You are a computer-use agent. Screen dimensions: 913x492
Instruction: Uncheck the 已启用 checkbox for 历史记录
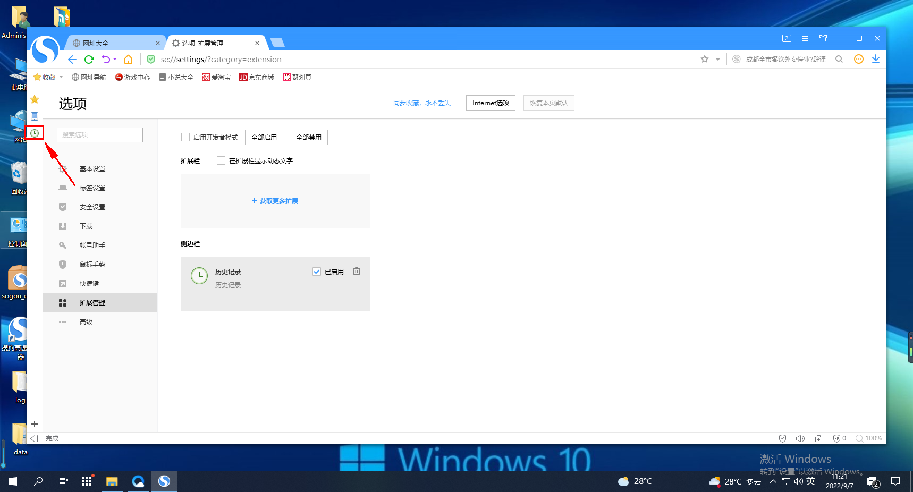tap(317, 272)
